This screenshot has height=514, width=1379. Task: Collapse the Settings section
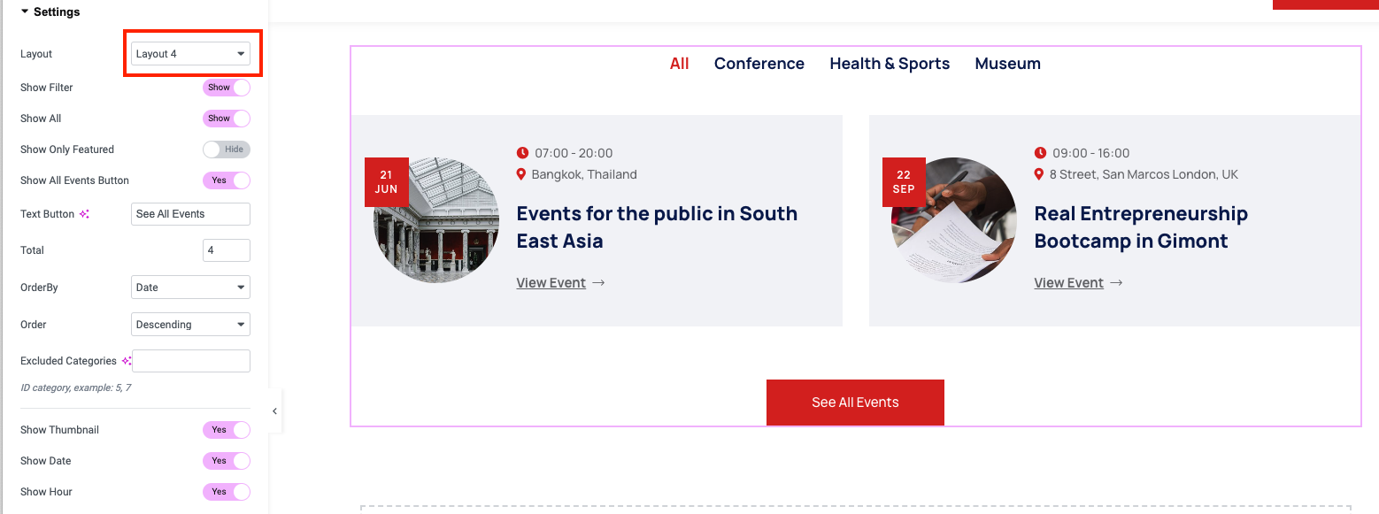pyautogui.click(x=25, y=12)
